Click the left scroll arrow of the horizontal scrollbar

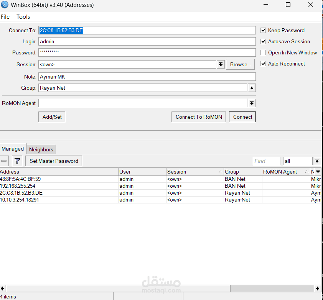coord(2,289)
